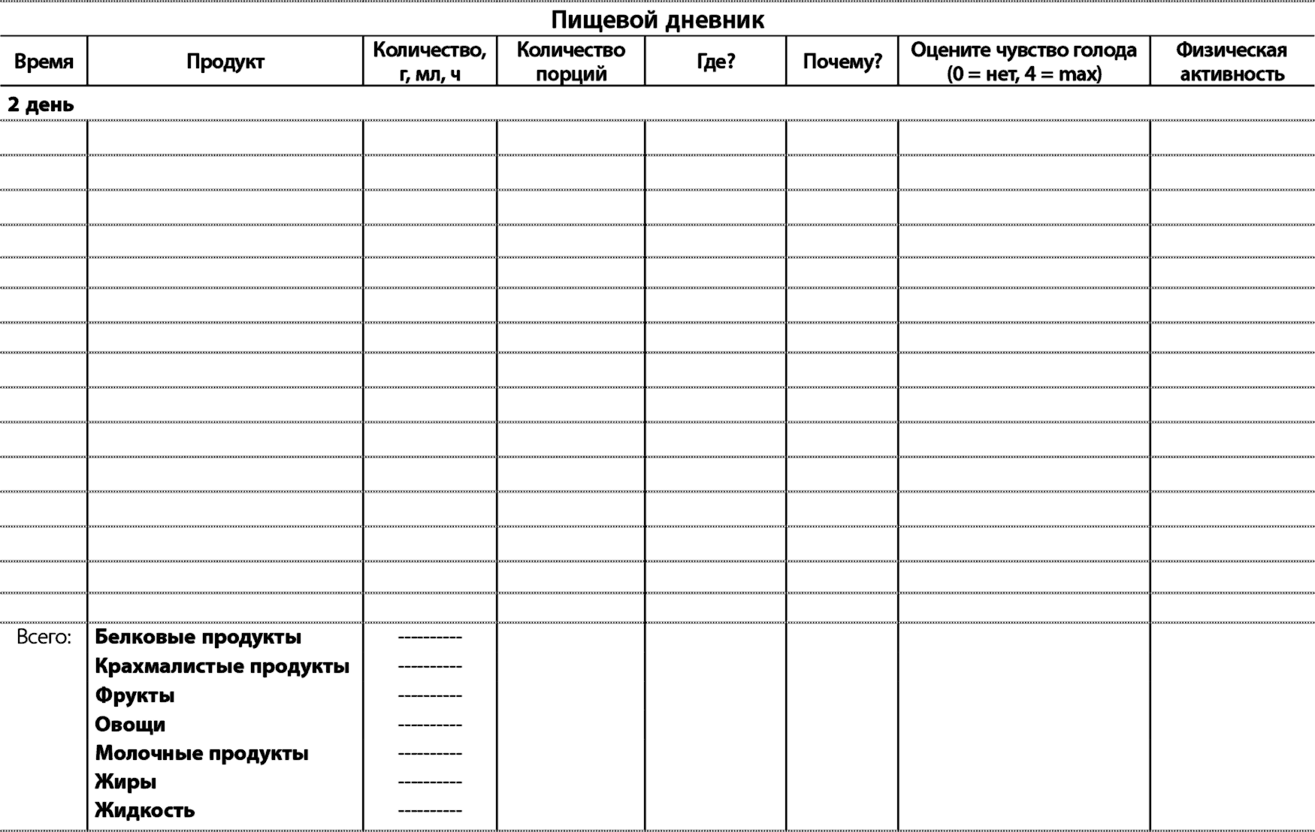Select the 'Где?' column header
Image resolution: width=1315 pixels, height=832 pixels.
tap(715, 62)
